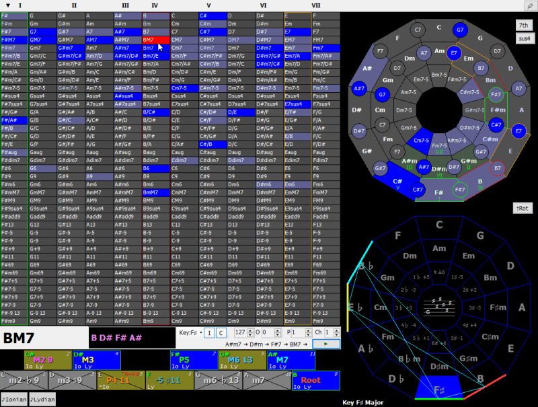Click the Bm7-5 segment on the chord wheel
Screen dimensions: 538x407
tap(439, 75)
